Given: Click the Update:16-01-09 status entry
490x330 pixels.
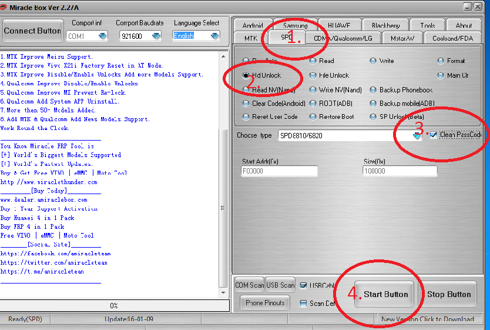Looking at the screenshot, I should pyautogui.click(x=129, y=319).
